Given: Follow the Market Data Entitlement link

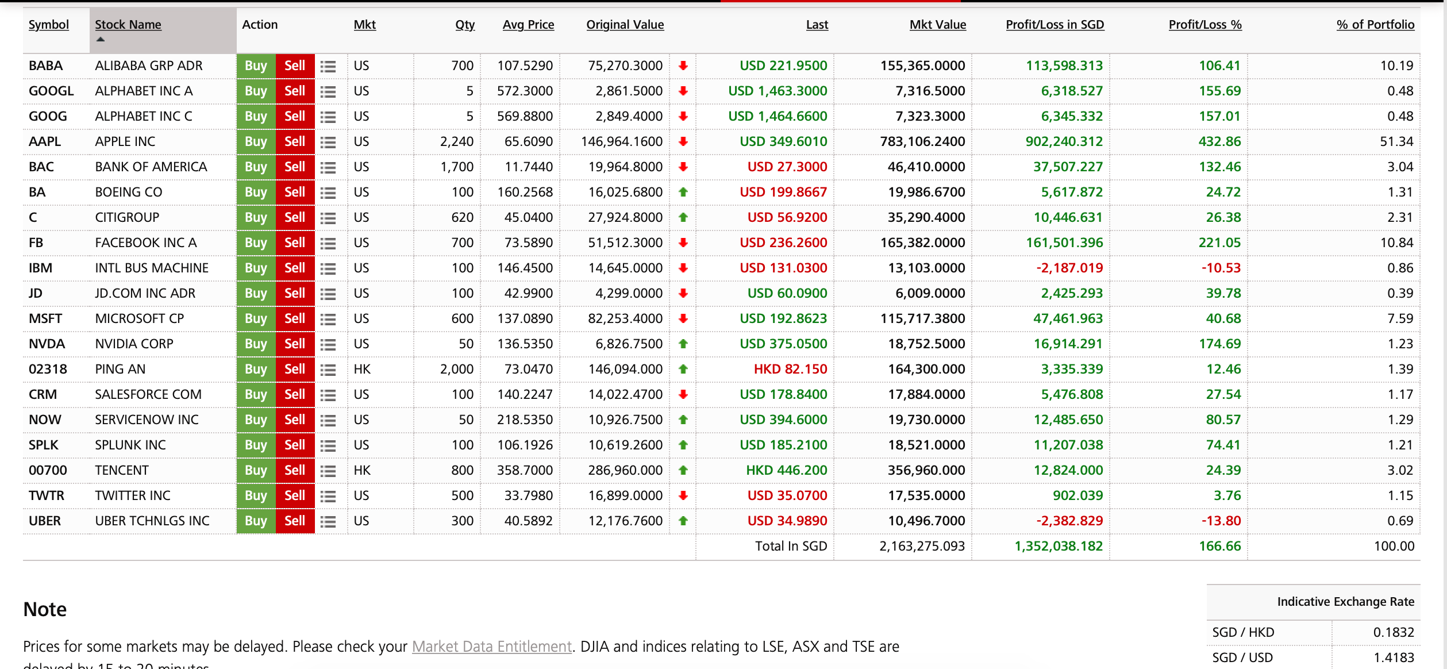Looking at the screenshot, I should [492, 647].
